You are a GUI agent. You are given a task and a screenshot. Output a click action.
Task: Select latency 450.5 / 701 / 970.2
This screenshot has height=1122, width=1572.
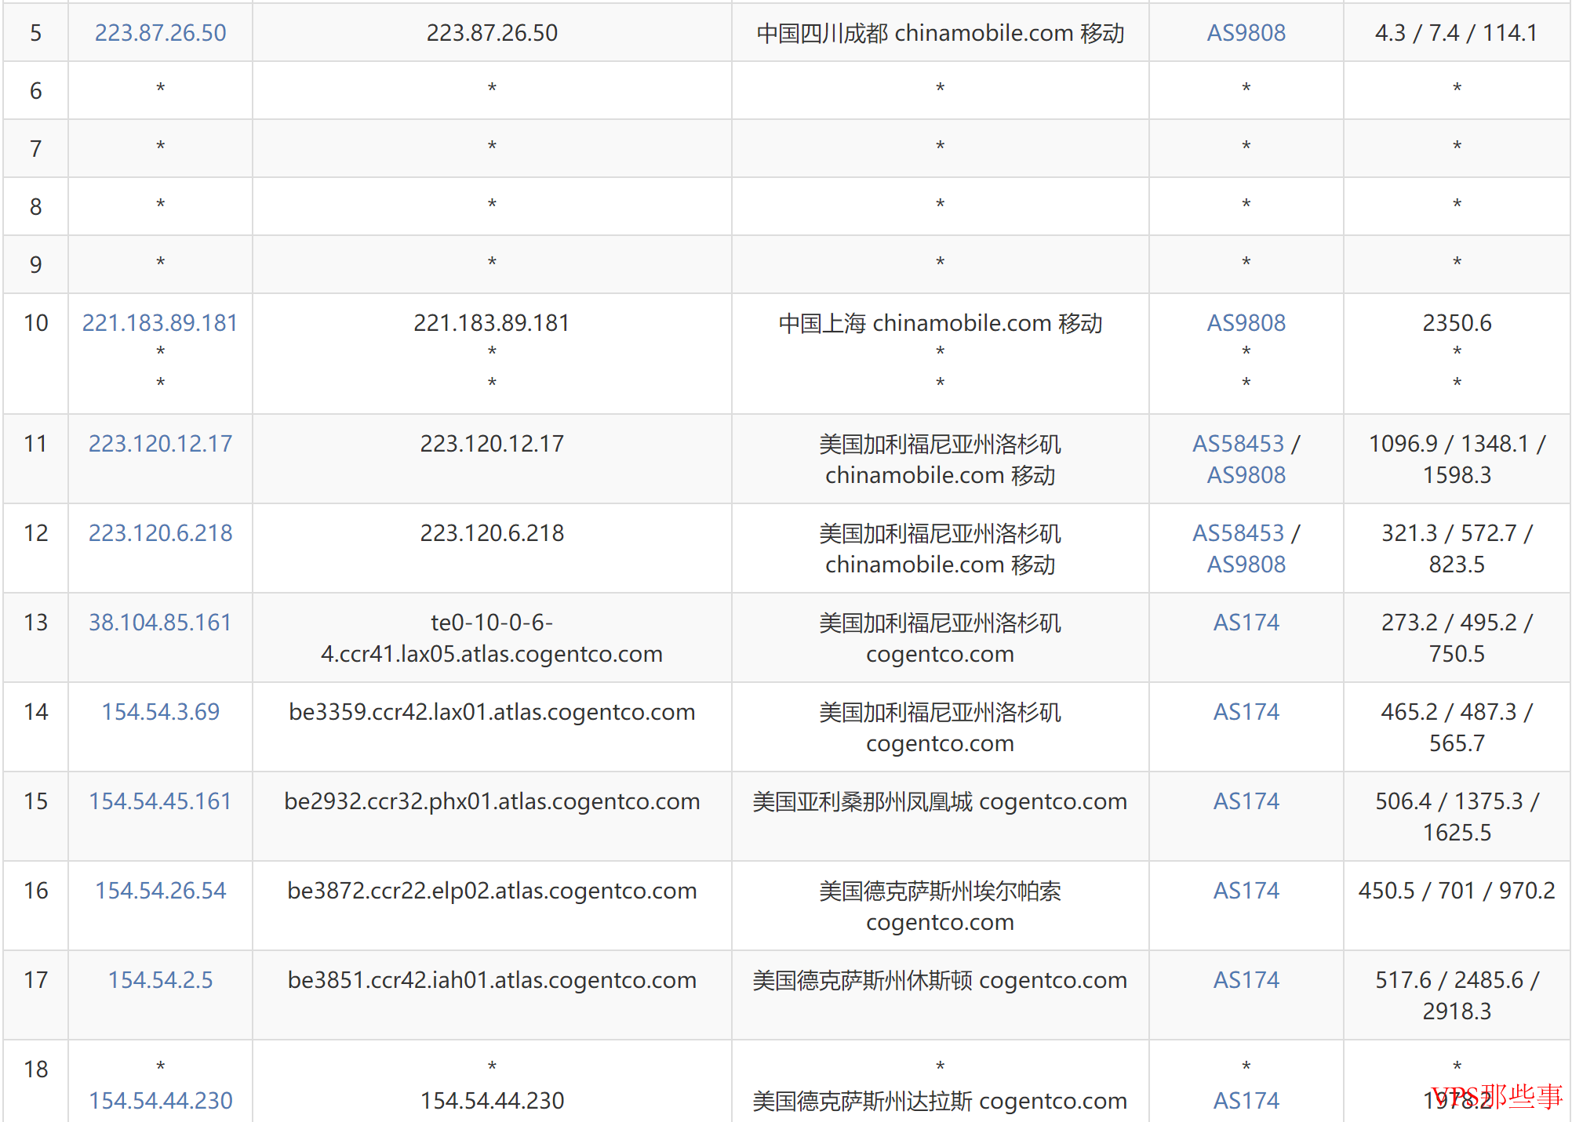coord(1457,891)
